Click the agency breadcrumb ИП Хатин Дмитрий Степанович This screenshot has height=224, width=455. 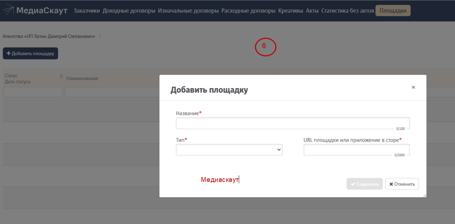click(49, 37)
